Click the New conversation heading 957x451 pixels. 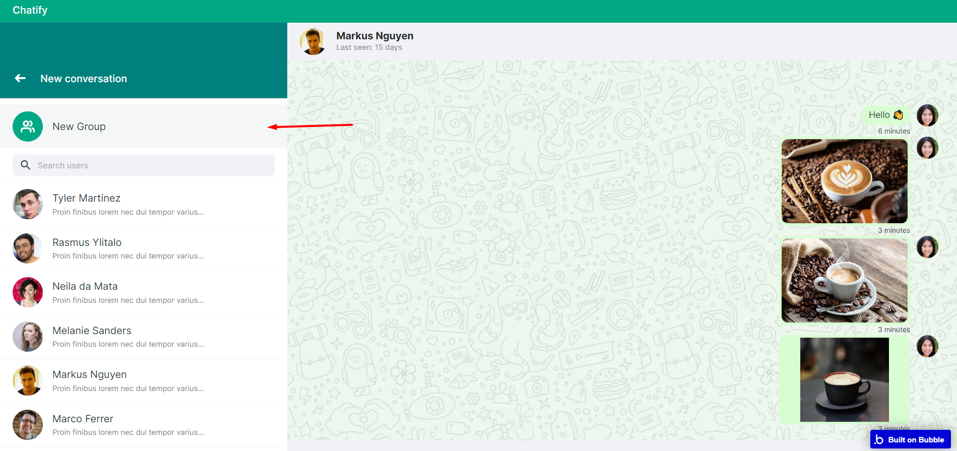click(84, 79)
